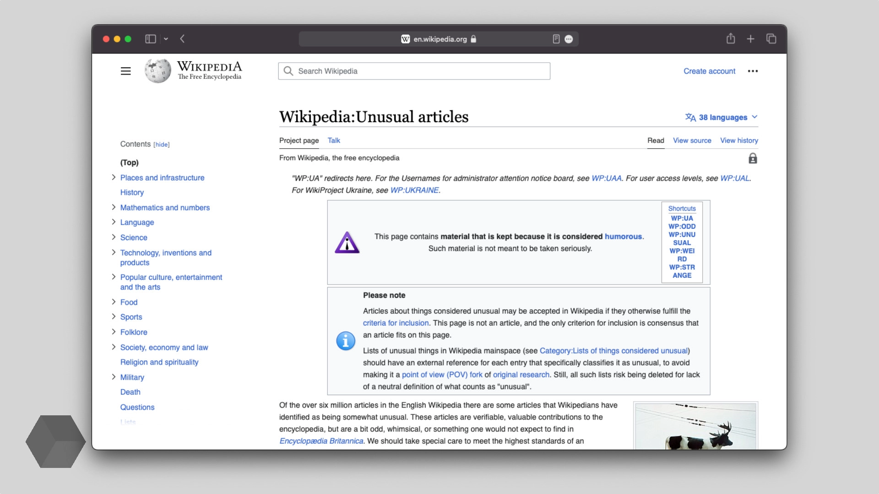The image size is (879, 494).
Task: Expand Places and infrastructure section
Action: [x=114, y=177]
